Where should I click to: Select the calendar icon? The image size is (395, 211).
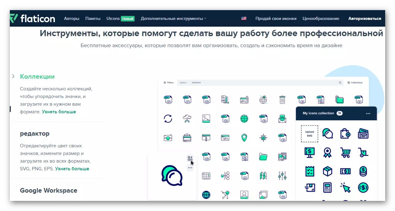(x=206, y=176)
